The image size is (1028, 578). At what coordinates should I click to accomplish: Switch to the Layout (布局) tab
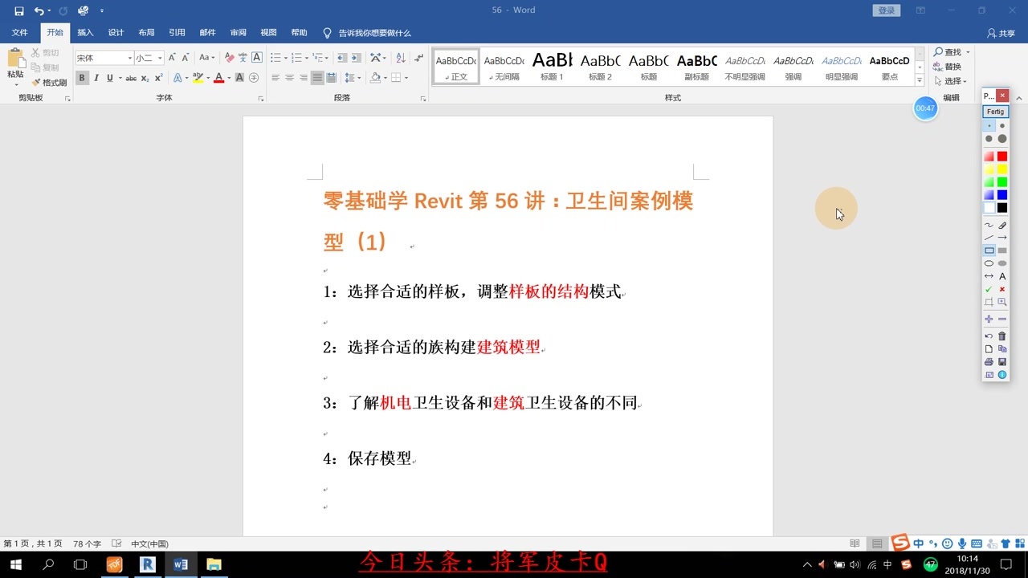coord(146,33)
